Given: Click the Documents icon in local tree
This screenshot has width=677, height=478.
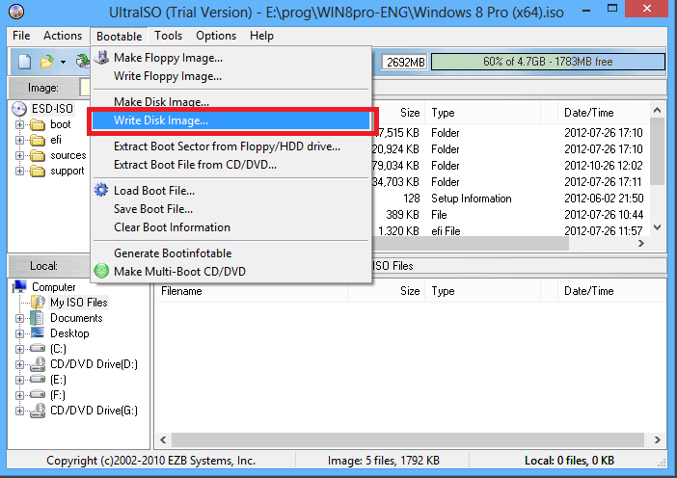Looking at the screenshot, I should tap(38, 318).
